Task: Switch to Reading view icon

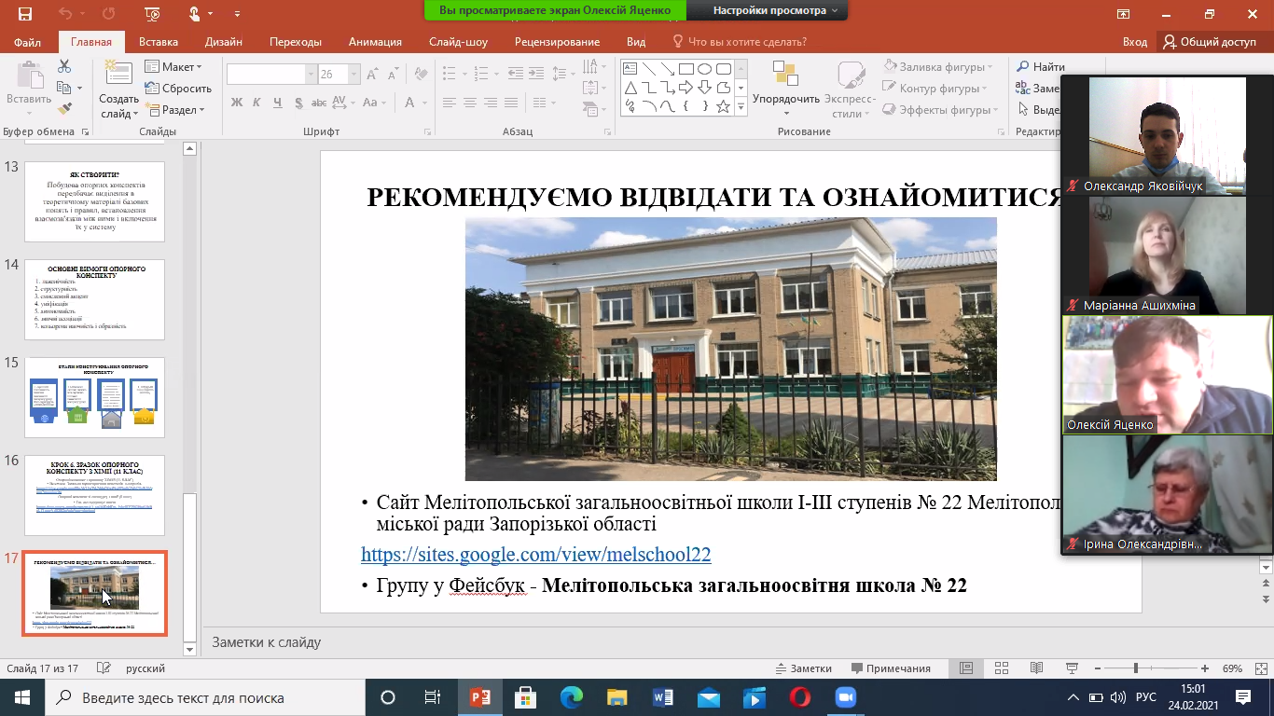Action: pyautogui.click(x=1036, y=668)
